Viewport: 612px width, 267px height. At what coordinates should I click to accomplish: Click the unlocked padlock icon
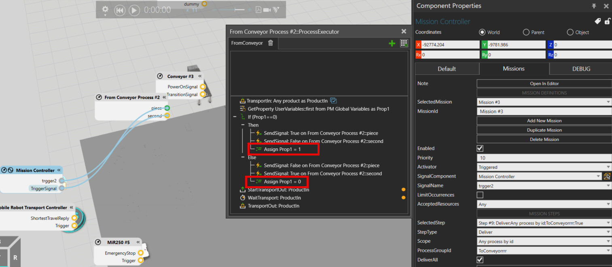607,21
